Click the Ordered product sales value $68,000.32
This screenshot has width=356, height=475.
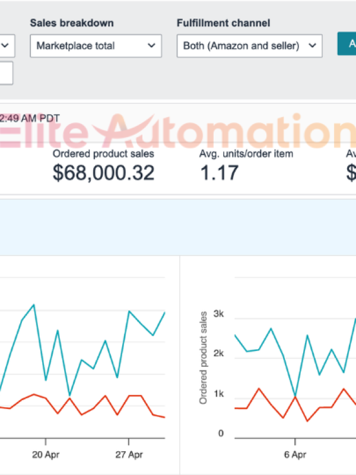[x=103, y=173]
